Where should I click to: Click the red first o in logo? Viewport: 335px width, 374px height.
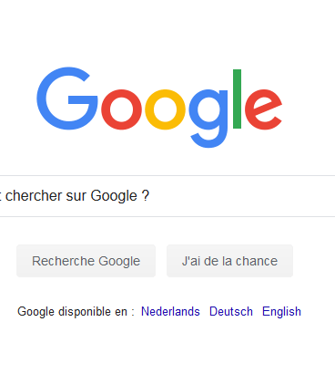121,109
